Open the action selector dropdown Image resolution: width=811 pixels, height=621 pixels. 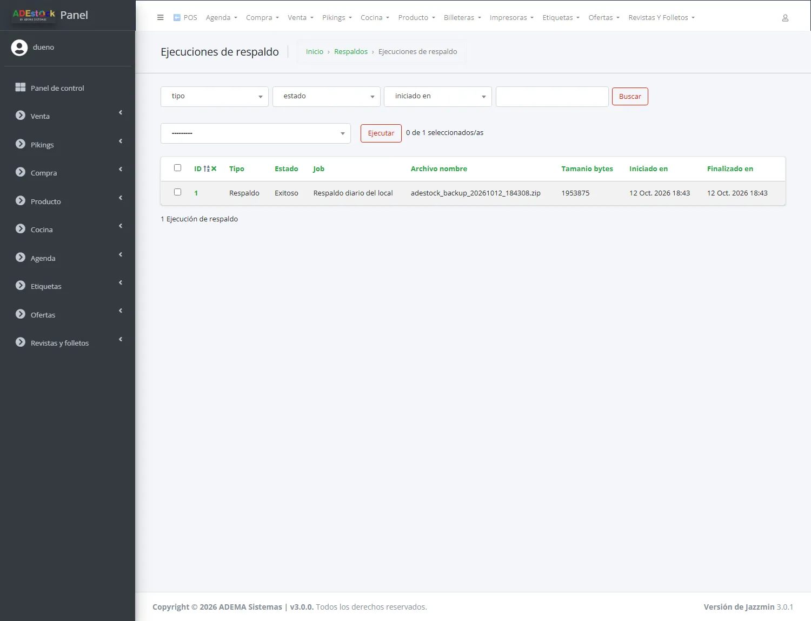256,133
